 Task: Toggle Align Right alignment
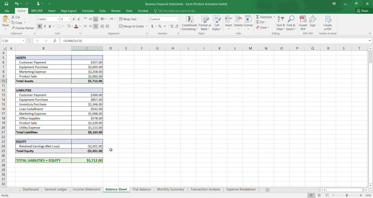[x=95, y=26]
